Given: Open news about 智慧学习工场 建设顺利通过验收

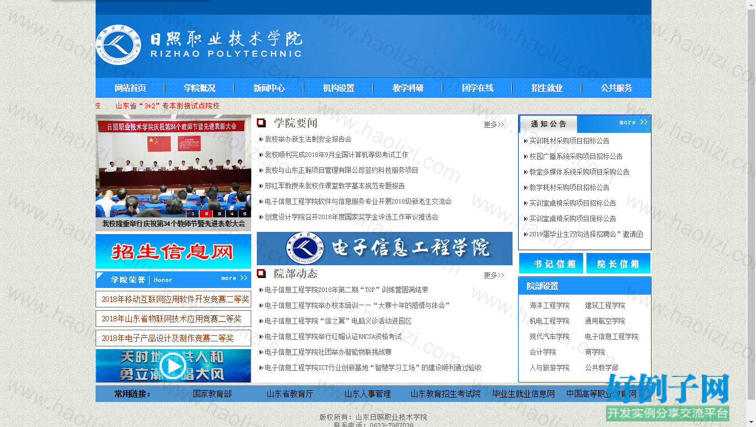Looking at the screenshot, I should [373, 368].
